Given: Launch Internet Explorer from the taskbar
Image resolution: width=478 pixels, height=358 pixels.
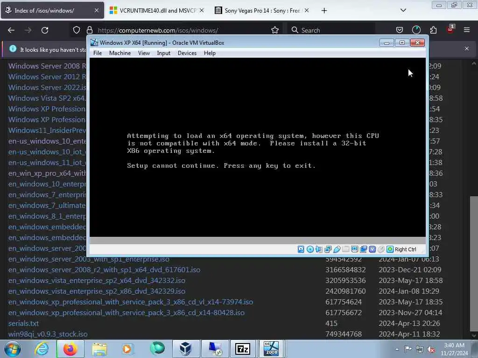Looking at the screenshot, I should pyautogui.click(x=42, y=349).
